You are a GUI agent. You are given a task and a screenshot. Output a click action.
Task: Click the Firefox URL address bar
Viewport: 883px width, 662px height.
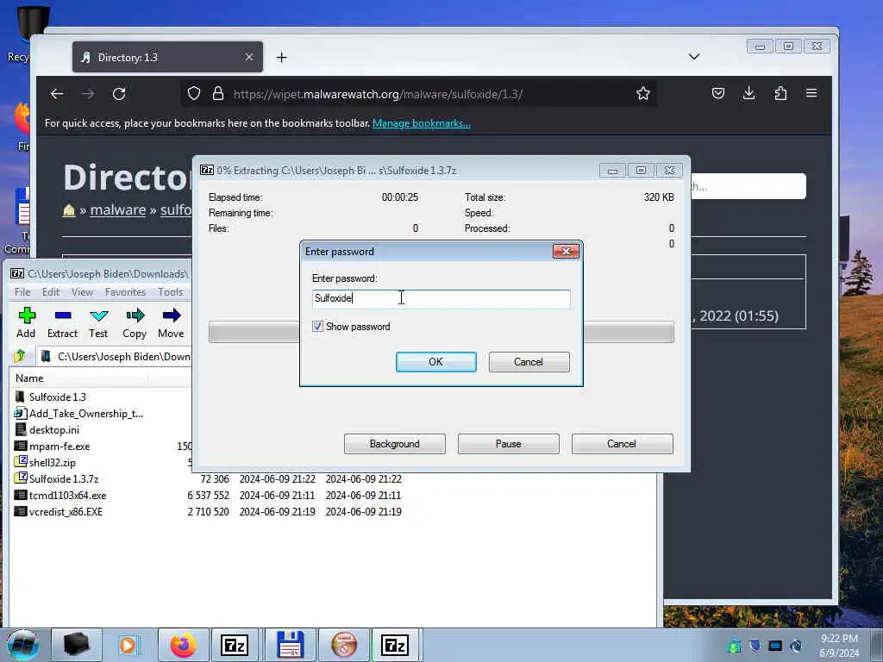click(x=416, y=93)
